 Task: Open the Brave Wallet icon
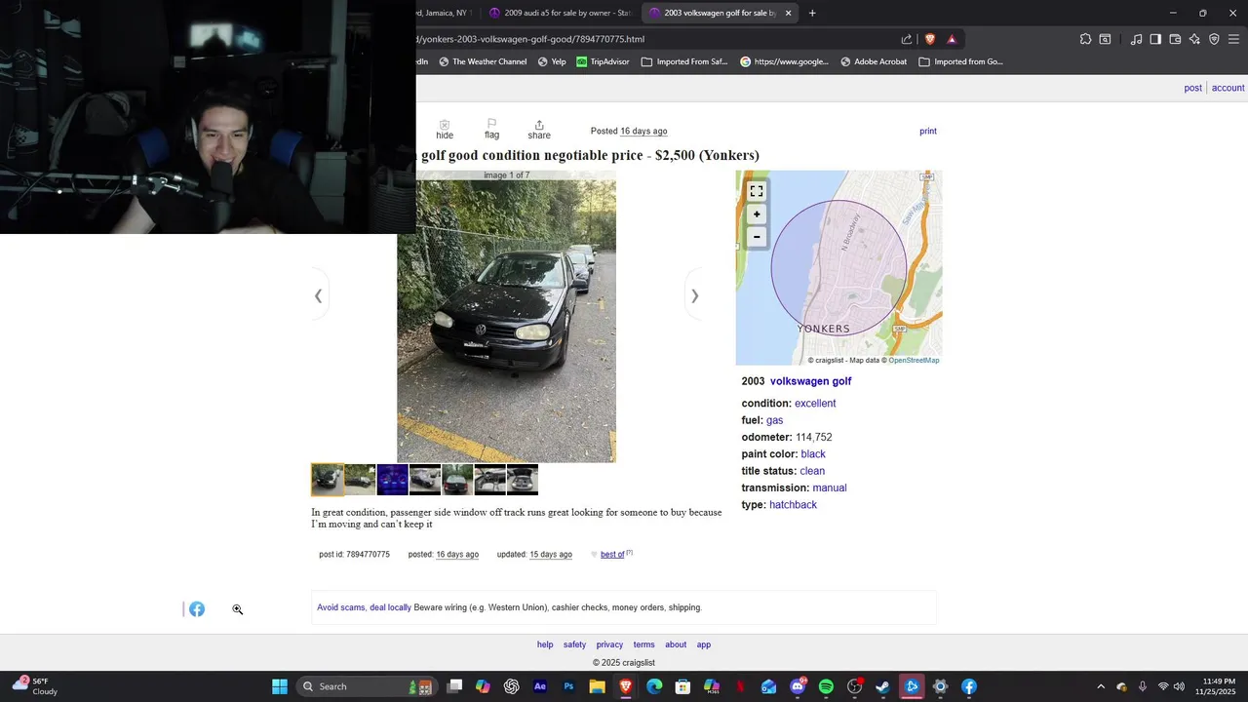pos(1175,39)
